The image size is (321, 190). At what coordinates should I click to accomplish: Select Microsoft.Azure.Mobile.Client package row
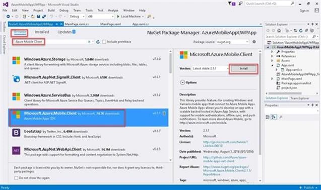(x=88, y=117)
